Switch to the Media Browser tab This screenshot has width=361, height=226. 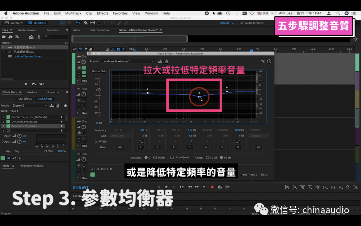coord(27,30)
